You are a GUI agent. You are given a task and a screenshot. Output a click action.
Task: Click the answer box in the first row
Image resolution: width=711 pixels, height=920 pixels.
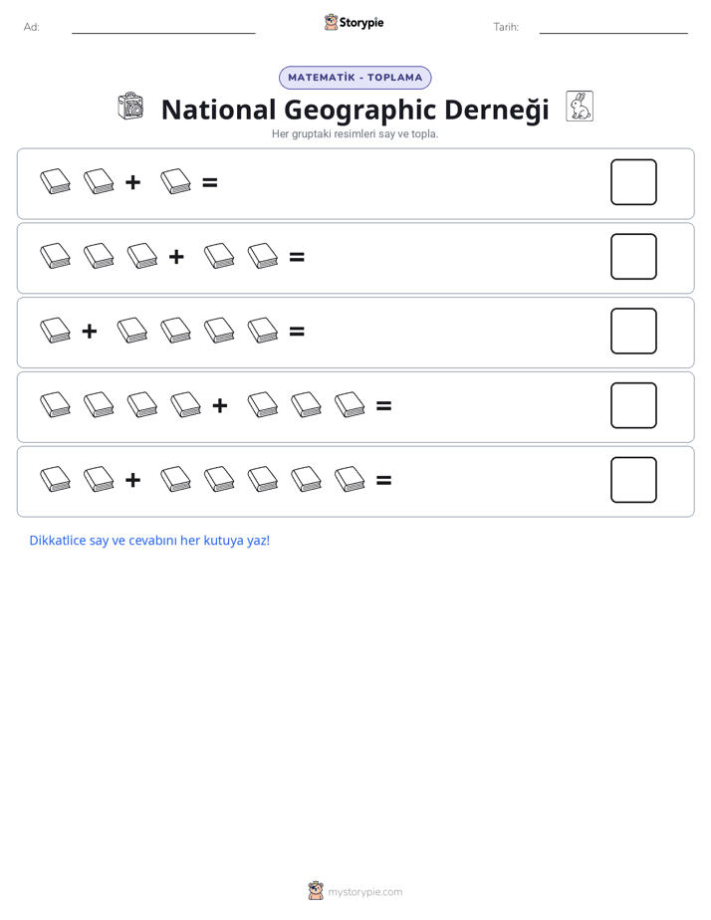point(633,182)
